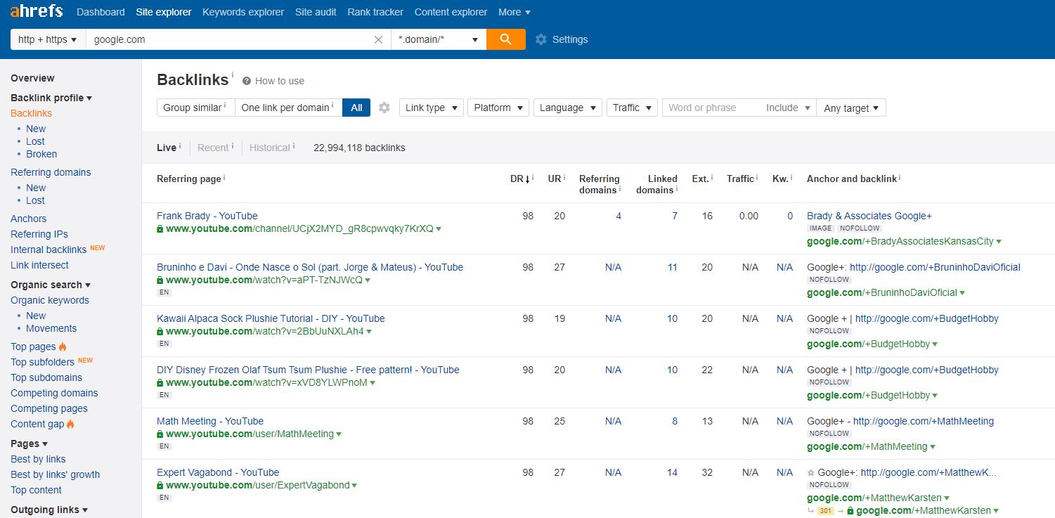Screen dimensions: 1055x518
Task: Open Overview in the sidebar
Action: pyautogui.click(x=32, y=78)
